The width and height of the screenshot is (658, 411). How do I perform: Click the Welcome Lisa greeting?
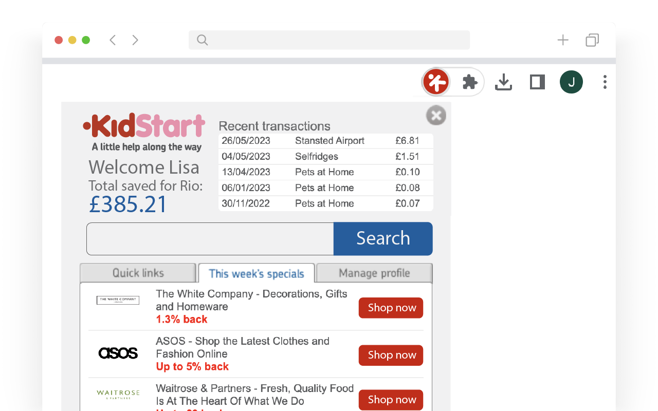click(x=144, y=167)
